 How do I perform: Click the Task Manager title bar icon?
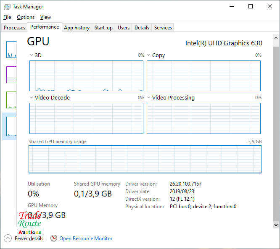coord(7,7)
